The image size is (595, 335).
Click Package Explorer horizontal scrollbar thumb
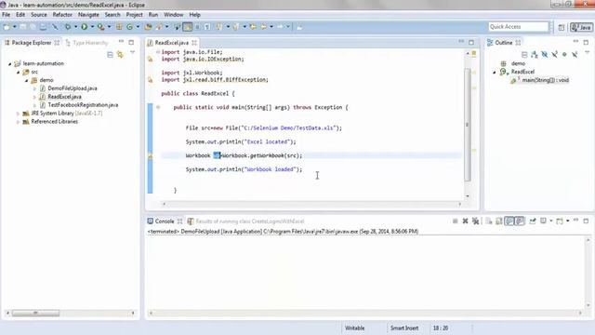coord(35,313)
